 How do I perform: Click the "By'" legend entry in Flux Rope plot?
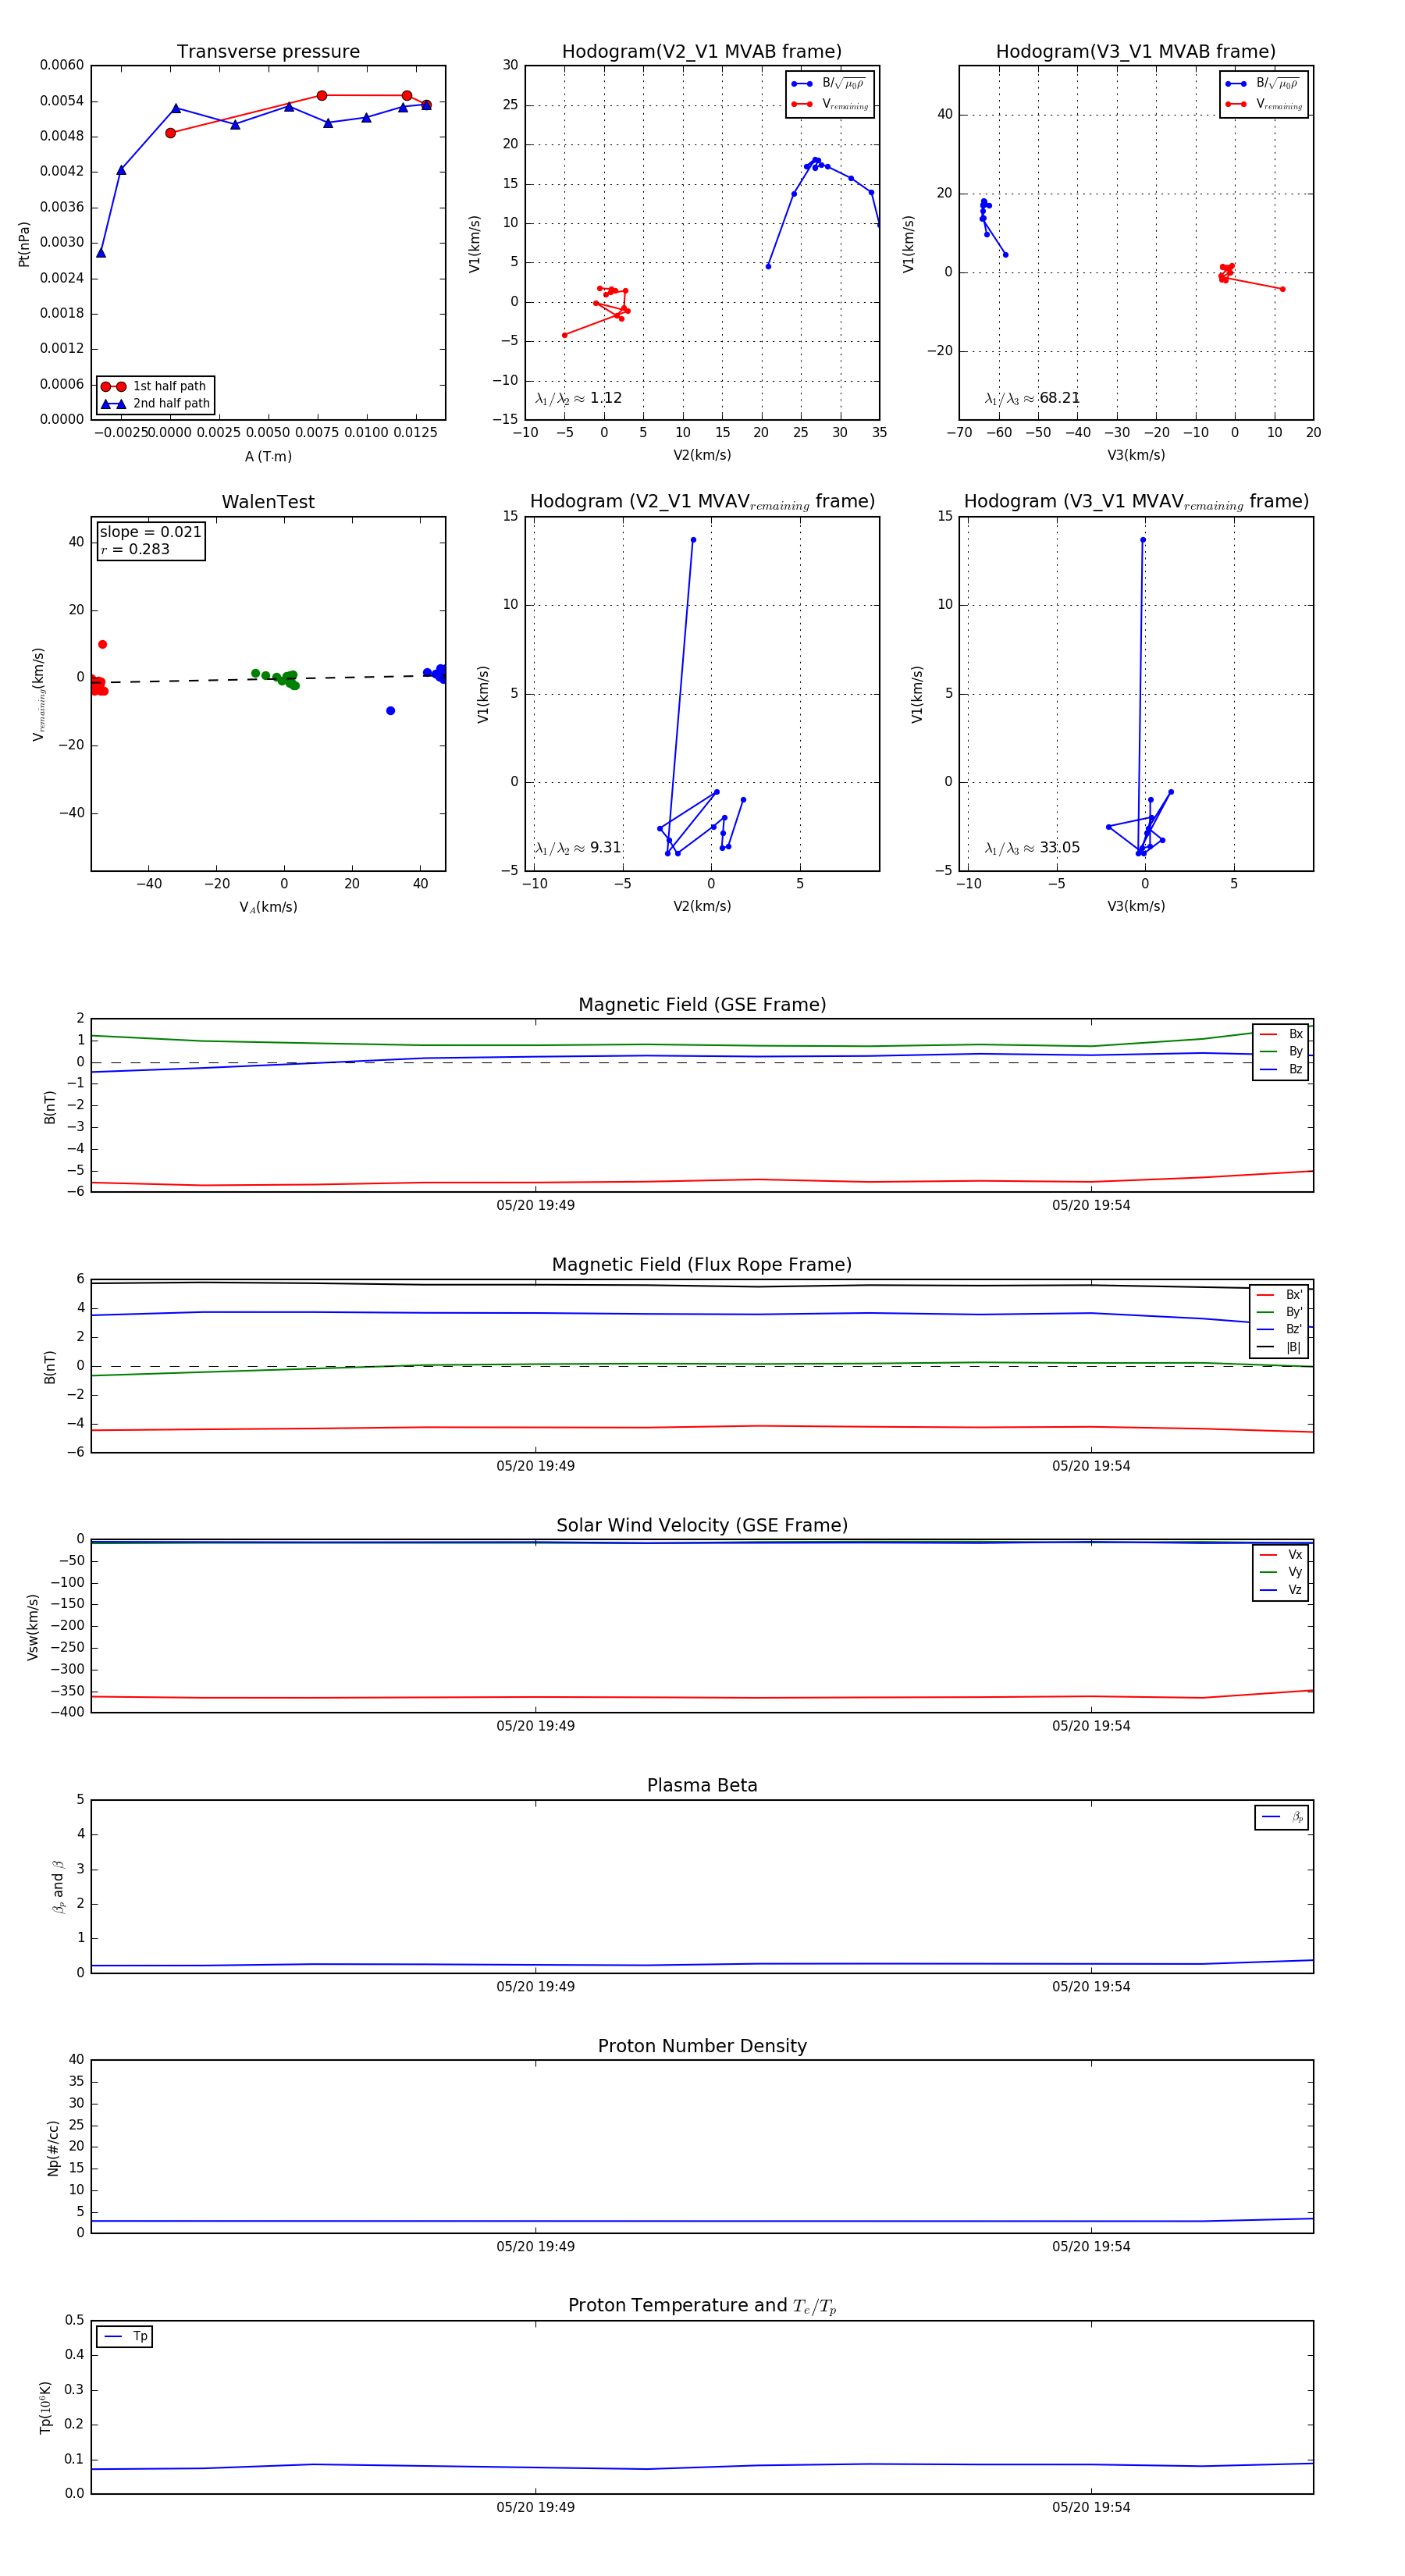click(1280, 1312)
